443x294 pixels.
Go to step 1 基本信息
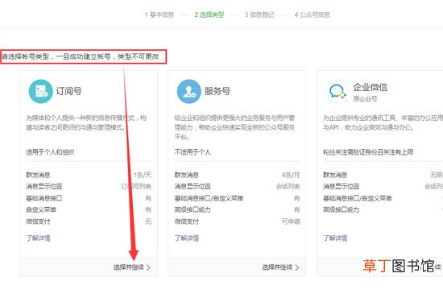(x=159, y=14)
